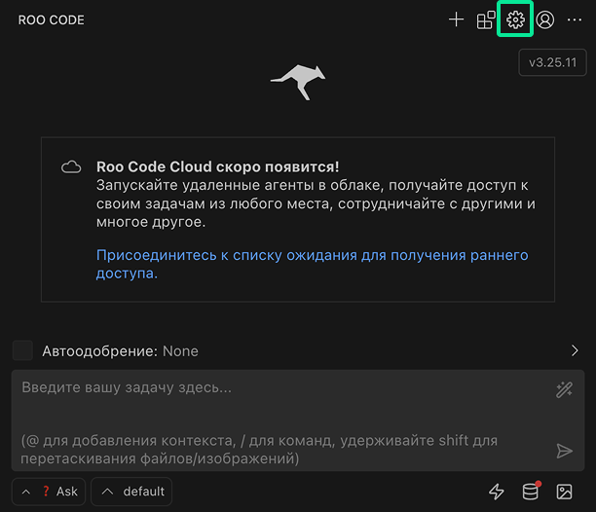596x512 pixels.
Task: Start a new task with plus icon
Action: coord(456,19)
